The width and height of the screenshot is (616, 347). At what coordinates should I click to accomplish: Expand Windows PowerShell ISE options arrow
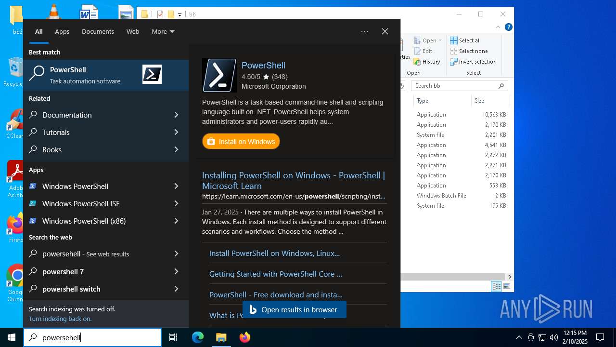pyautogui.click(x=176, y=203)
